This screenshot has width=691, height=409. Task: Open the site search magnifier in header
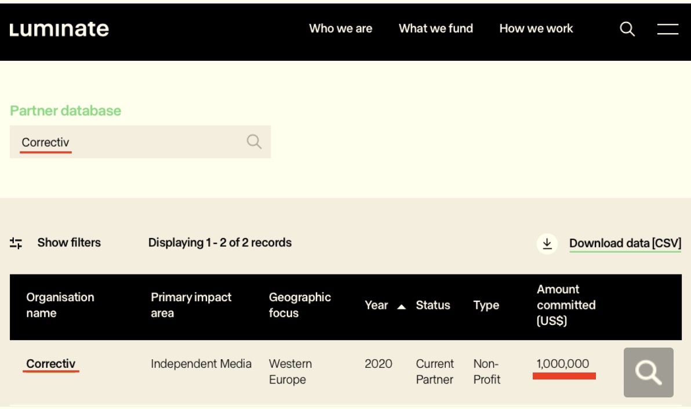627,29
